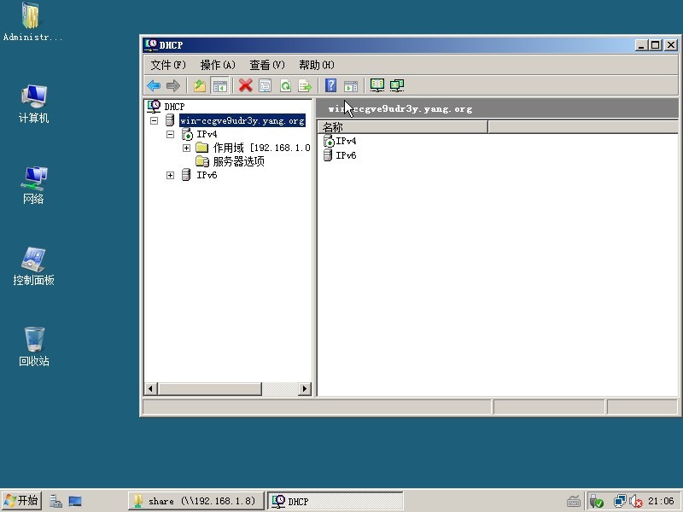Click the blue Help question mark icon
This screenshot has width=683, height=512.
tap(330, 85)
